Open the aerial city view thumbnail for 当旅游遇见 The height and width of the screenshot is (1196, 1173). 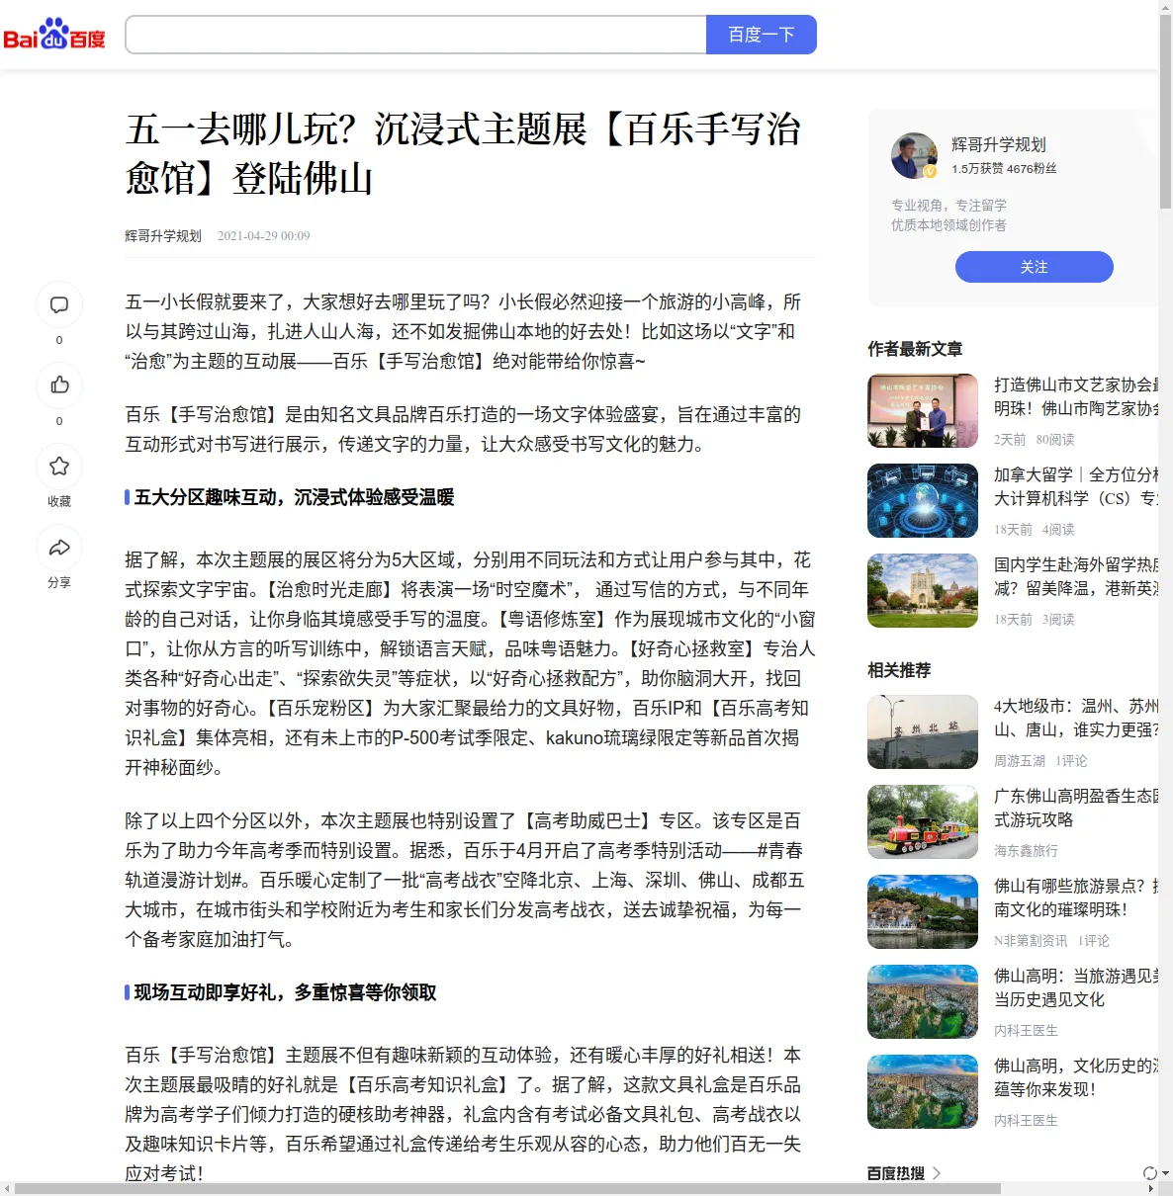[923, 1002]
